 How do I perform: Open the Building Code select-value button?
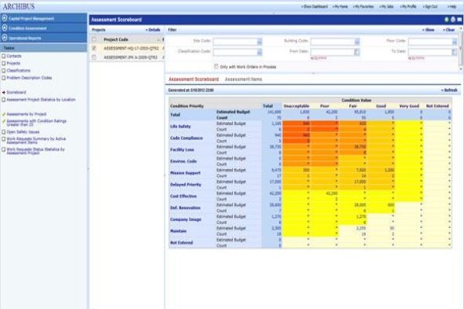coord(357,42)
